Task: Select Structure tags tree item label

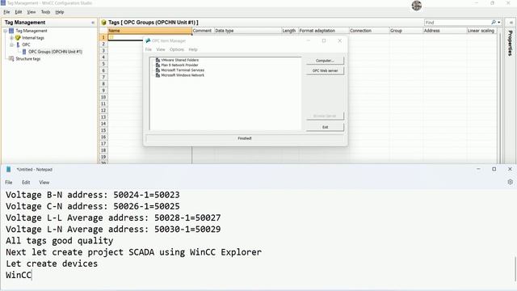Action: click(x=28, y=59)
